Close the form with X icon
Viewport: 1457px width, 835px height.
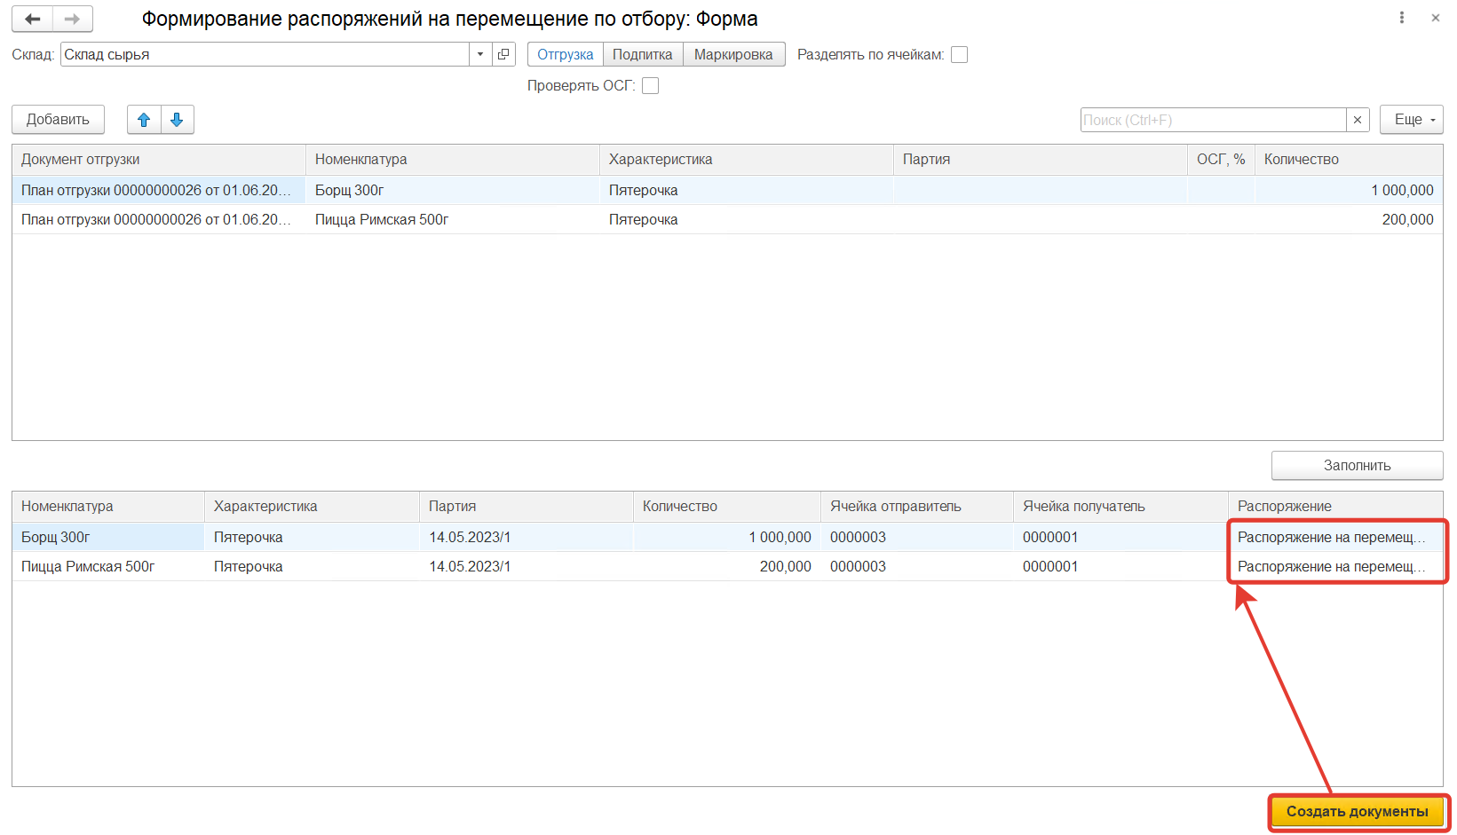coord(1436,18)
